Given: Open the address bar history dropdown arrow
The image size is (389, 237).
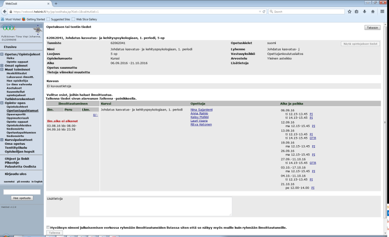Looking at the screenshot, I should click(260, 12).
